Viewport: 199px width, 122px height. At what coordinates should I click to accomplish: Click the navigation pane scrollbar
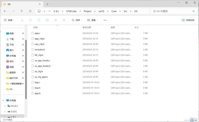(x=26, y=69)
